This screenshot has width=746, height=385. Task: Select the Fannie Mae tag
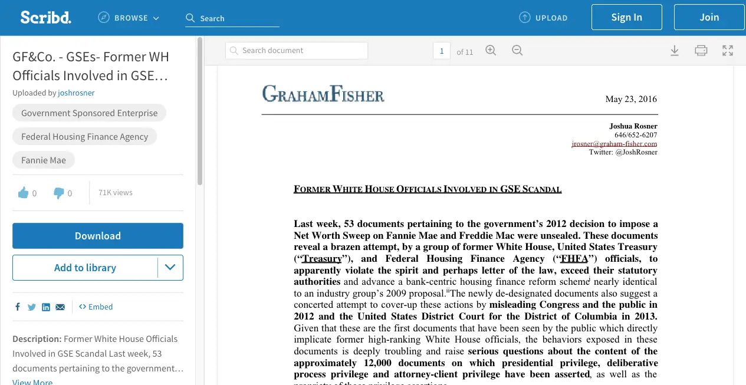pyautogui.click(x=44, y=160)
